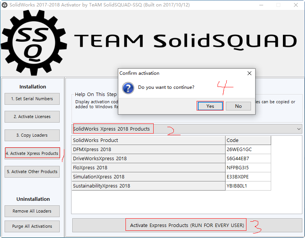Click Remove All Loaders button
Viewport: 305px width, 238px height.
(32, 211)
